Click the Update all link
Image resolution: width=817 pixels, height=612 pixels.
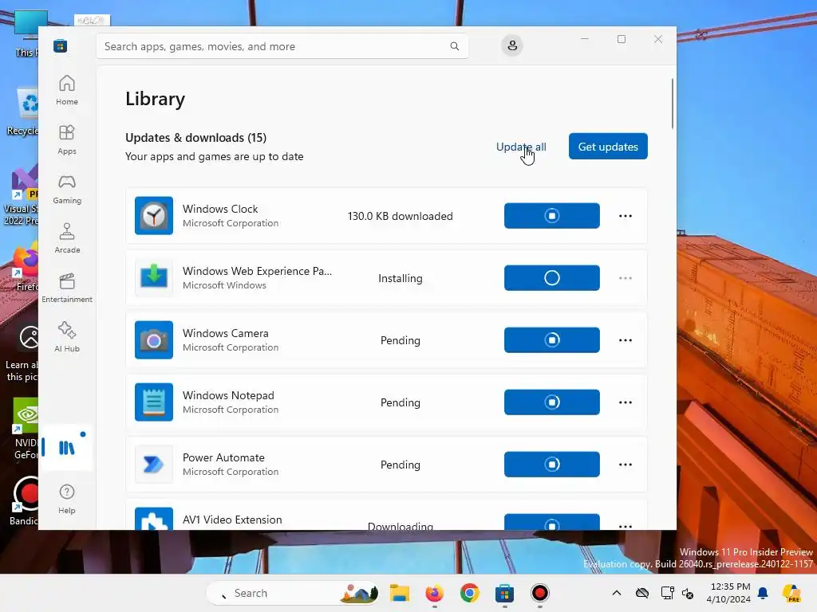pos(521,147)
